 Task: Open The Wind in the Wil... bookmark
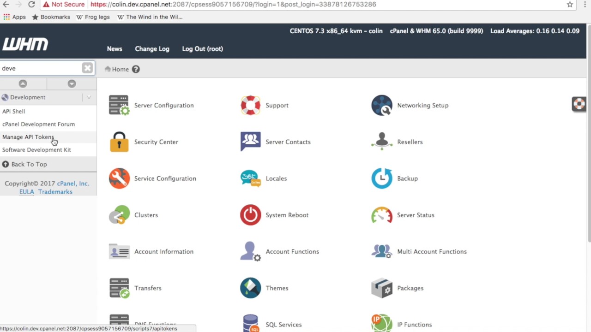point(150,17)
